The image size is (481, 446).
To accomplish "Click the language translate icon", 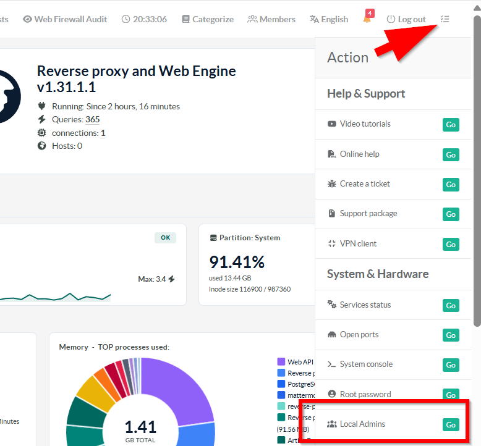I will coord(314,19).
